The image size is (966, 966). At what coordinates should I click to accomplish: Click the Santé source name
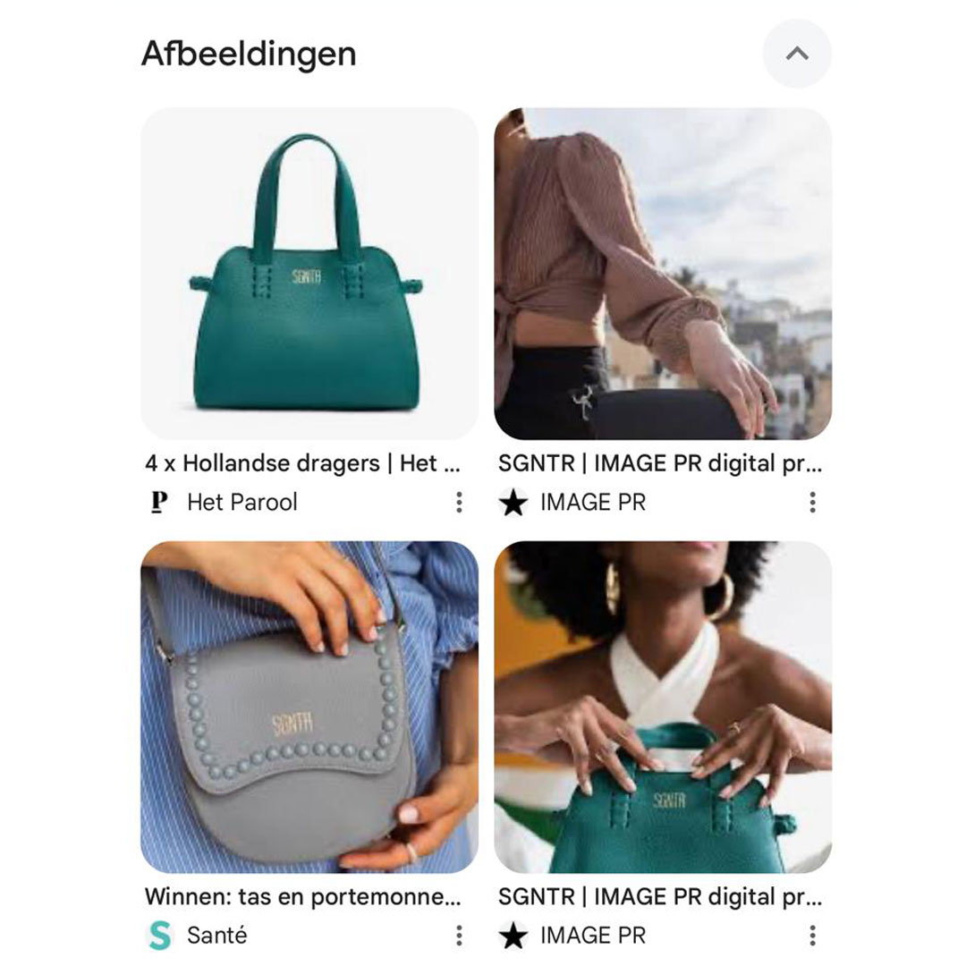coord(216,936)
